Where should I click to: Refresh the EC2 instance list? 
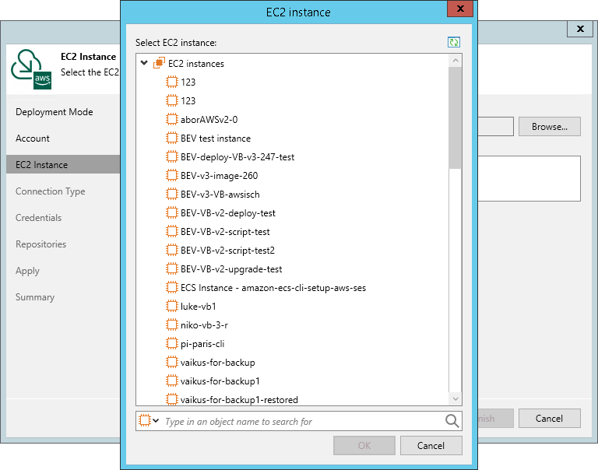454,42
